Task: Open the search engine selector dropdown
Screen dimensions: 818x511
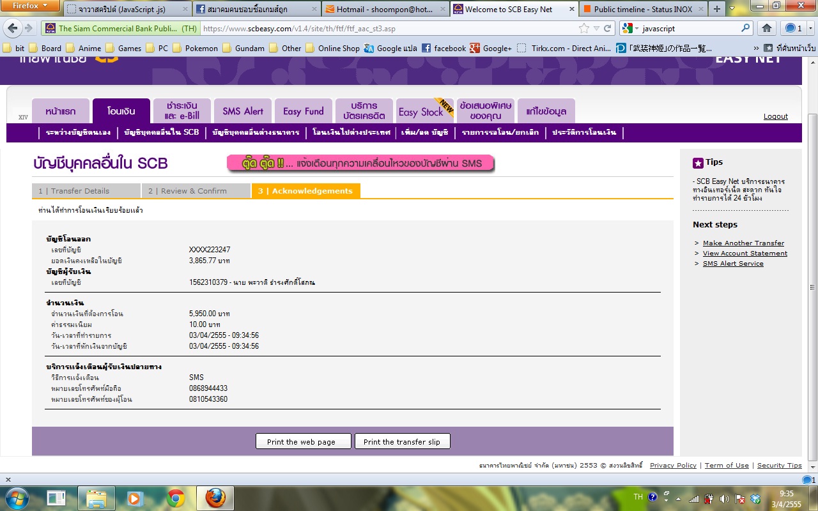Action: 631,28
